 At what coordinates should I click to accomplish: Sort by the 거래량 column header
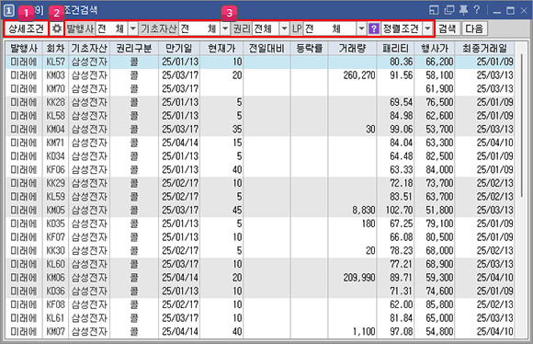click(x=352, y=49)
